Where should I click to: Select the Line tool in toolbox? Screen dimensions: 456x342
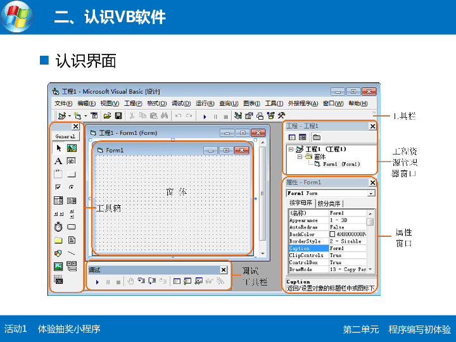coord(72,253)
